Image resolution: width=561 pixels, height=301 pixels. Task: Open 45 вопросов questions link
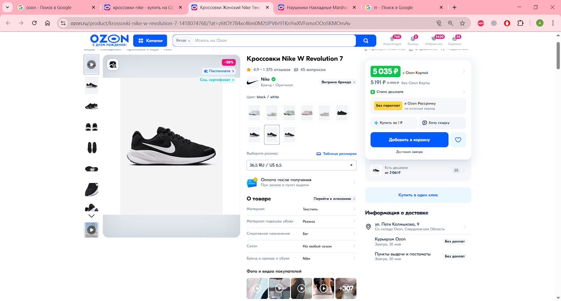[310, 70]
